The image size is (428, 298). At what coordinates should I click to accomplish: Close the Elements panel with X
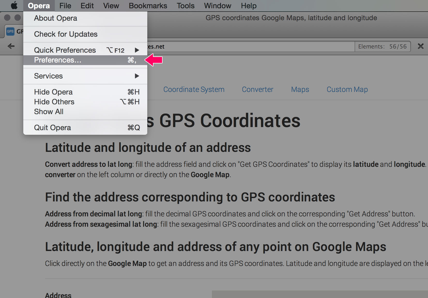[x=421, y=46]
